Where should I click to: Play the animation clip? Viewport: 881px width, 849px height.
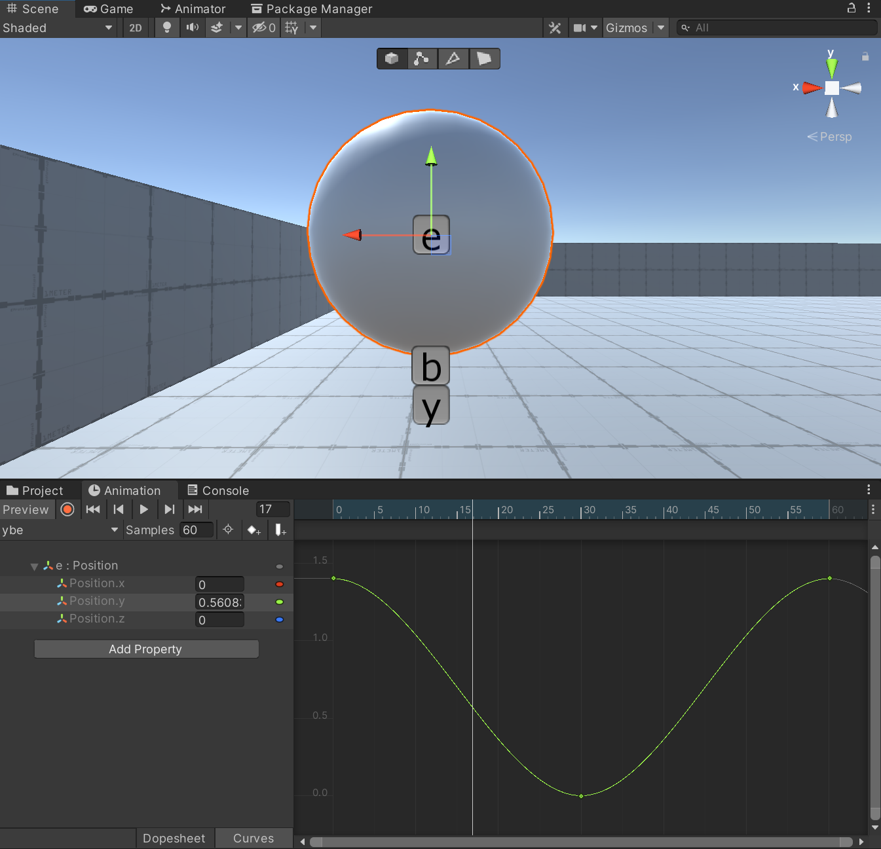pyautogui.click(x=144, y=509)
